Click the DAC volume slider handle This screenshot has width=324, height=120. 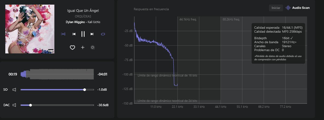pyautogui.click(x=31, y=105)
